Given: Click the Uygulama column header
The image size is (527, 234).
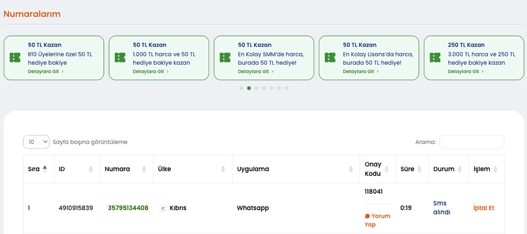Looking at the screenshot, I should 253,169.
